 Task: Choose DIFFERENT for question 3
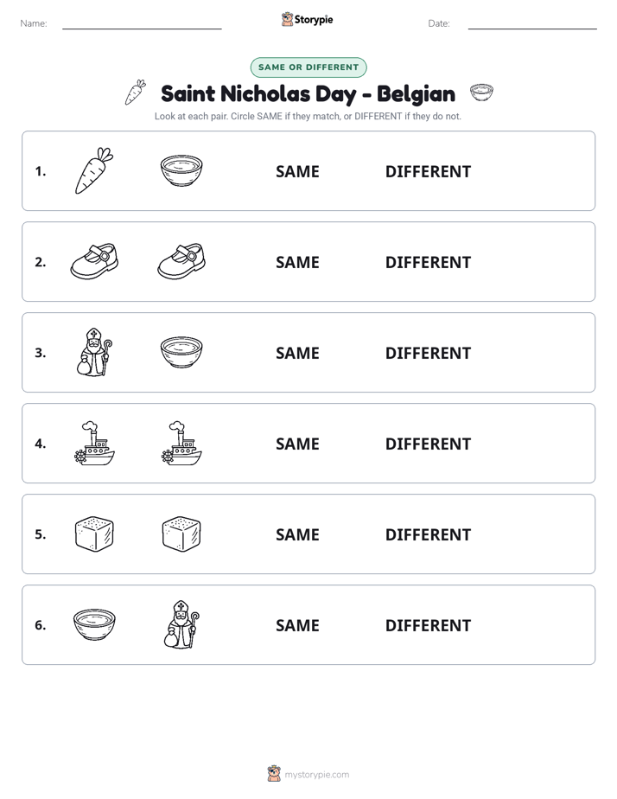tap(428, 353)
